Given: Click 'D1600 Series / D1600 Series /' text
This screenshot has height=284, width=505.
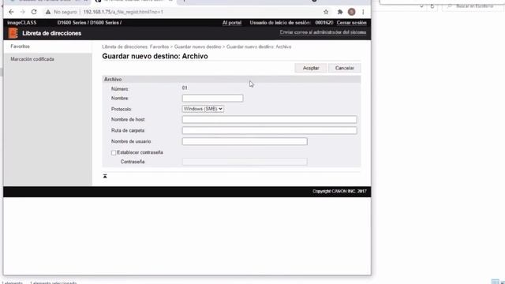Looking at the screenshot, I should click(89, 23).
